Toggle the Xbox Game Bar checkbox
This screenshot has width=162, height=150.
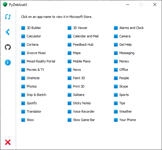69,120
